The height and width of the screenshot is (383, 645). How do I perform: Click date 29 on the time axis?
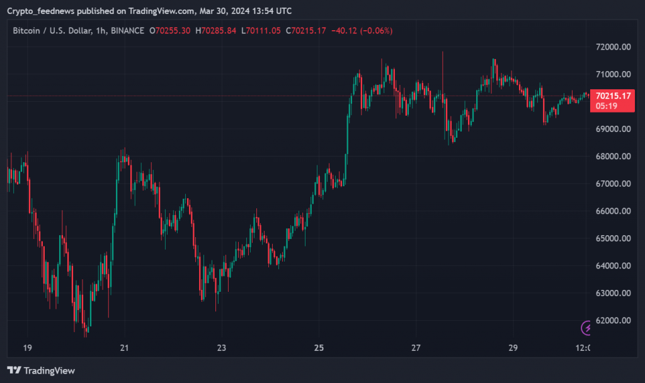tap(513, 348)
